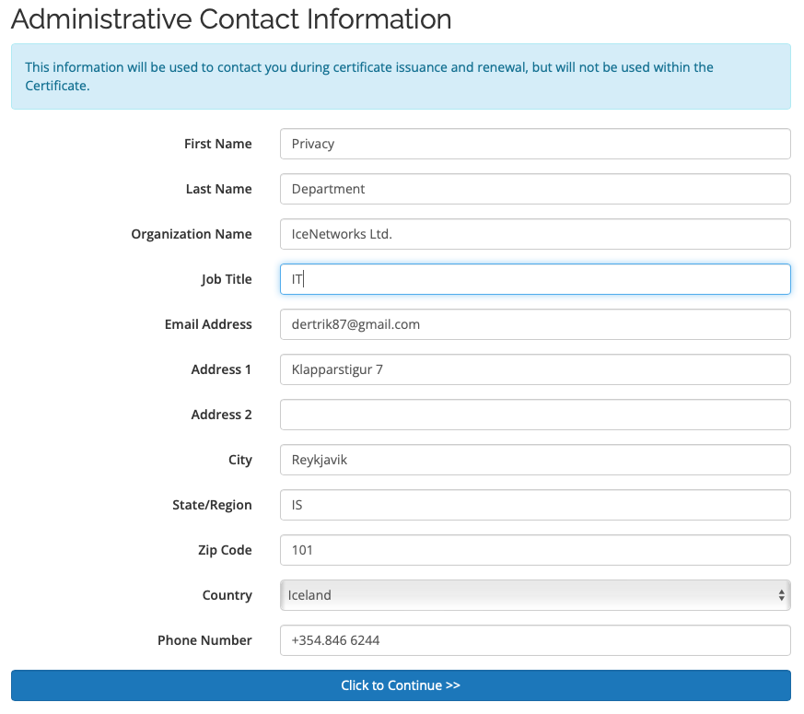804x714 pixels.
Task: Click the Country text label
Action: pyautogui.click(x=227, y=595)
